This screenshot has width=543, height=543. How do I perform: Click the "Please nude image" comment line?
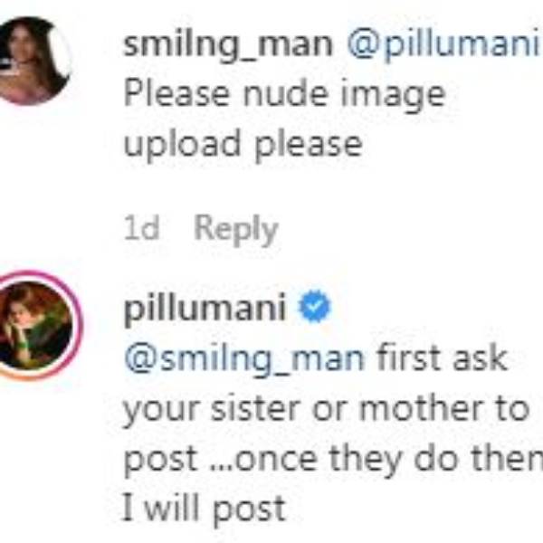(283, 94)
